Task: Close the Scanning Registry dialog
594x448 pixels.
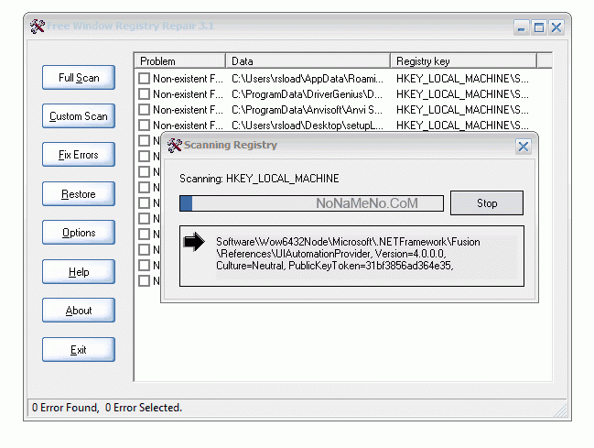Action: tap(523, 146)
